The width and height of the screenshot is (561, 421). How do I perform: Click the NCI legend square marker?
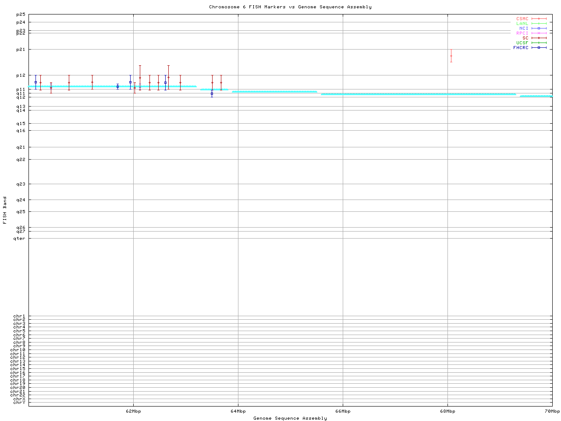click(539, 29)
